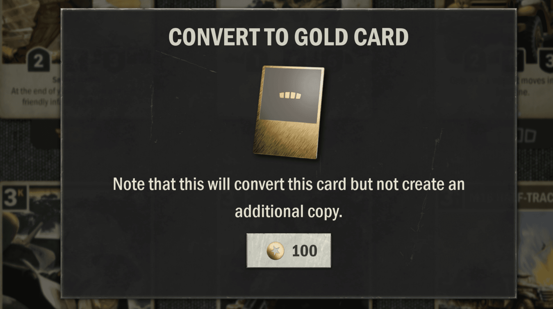Click the cost 2 badge behind dialog
Screen dimensions: 553x309
(38, 60)
